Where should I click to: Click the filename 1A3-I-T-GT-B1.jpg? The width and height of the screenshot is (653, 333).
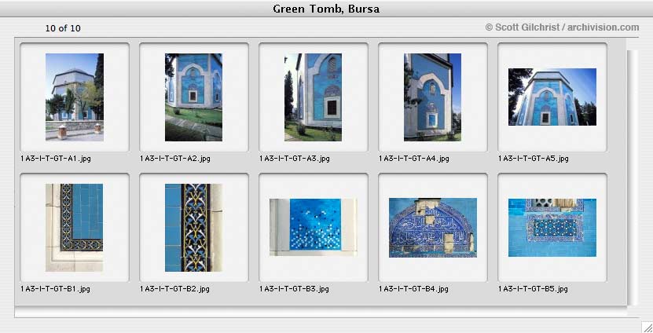click(x=55, y=289)
